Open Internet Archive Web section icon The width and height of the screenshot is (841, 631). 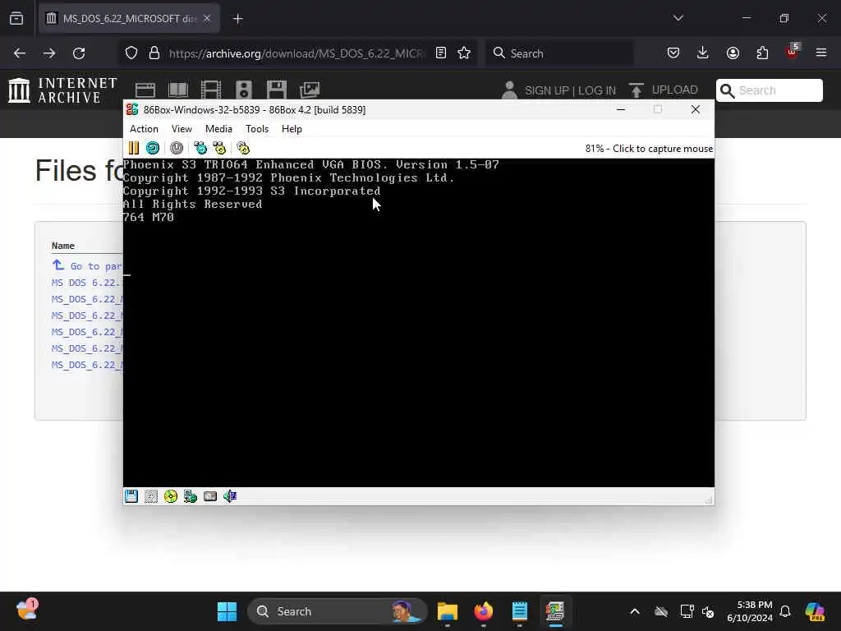click(x=145, y=90)
